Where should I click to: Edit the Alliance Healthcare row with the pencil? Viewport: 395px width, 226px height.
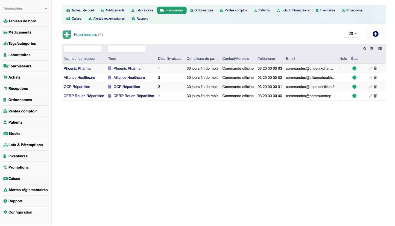pos(371,78)
